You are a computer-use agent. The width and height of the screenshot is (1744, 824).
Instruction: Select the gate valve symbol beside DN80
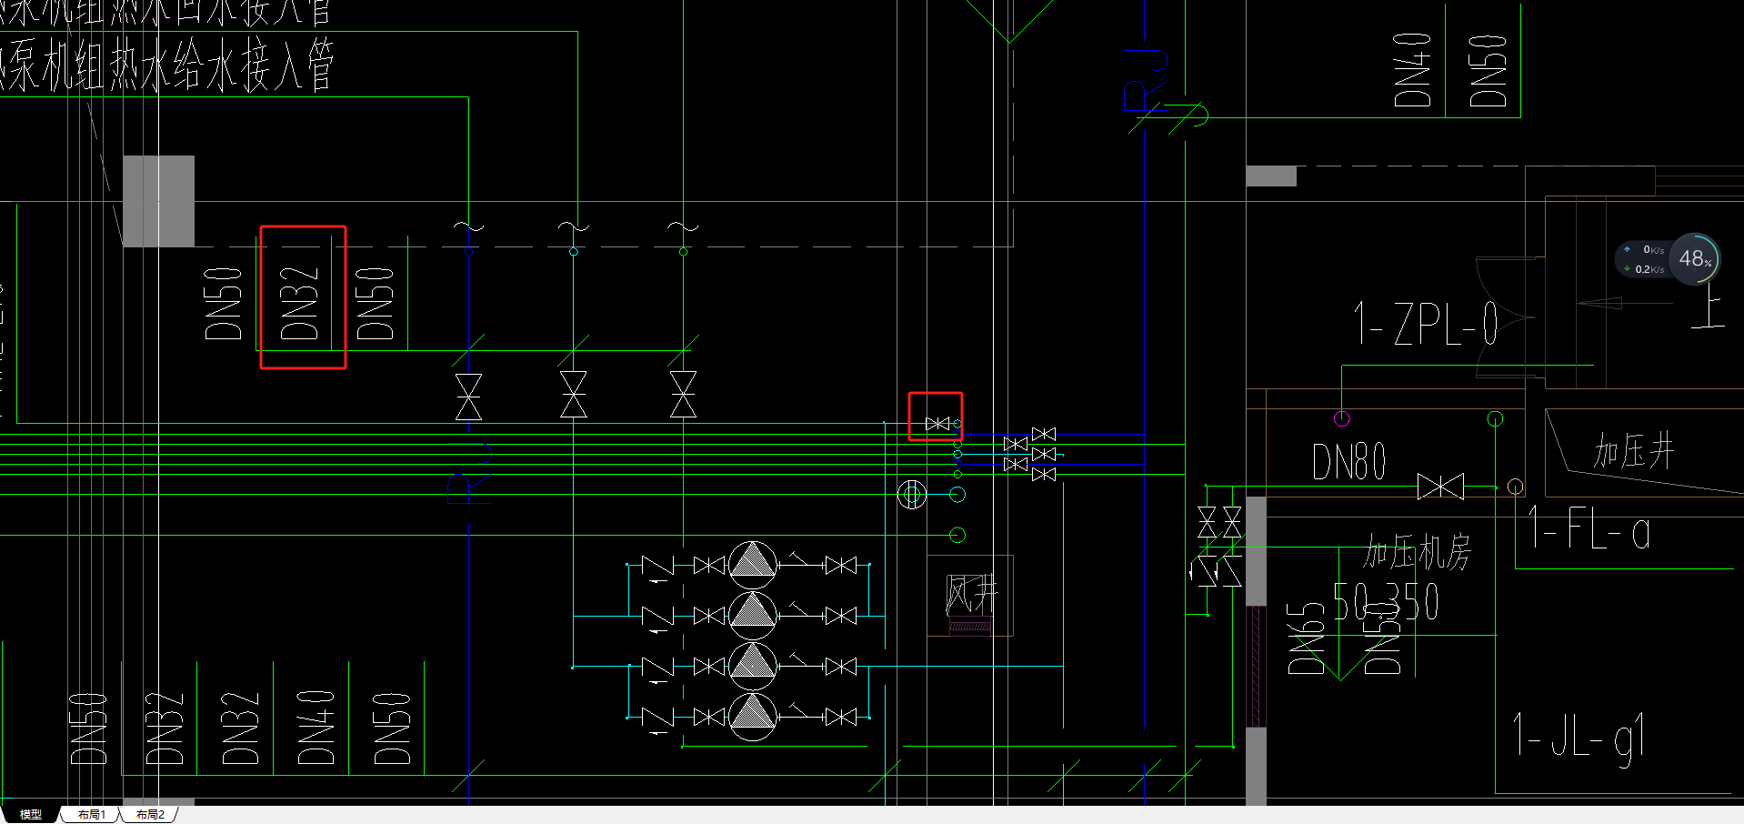coord(1440,487)
